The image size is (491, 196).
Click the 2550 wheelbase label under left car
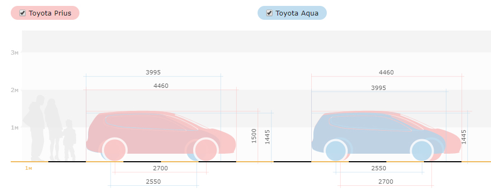[153, 182]
